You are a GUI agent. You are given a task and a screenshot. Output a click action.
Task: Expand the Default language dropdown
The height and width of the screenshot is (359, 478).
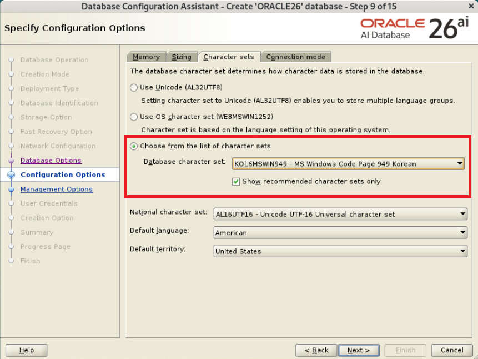tap(340, 233)
